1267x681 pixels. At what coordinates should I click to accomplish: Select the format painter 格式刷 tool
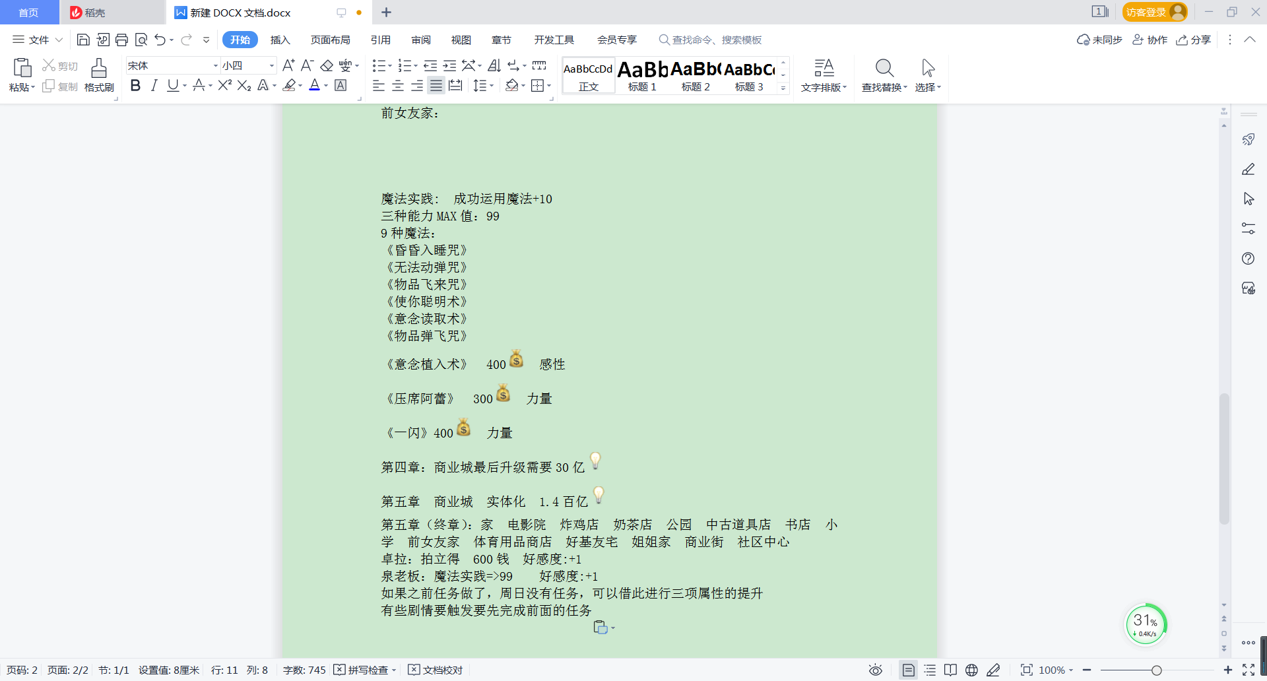(99, 75)
